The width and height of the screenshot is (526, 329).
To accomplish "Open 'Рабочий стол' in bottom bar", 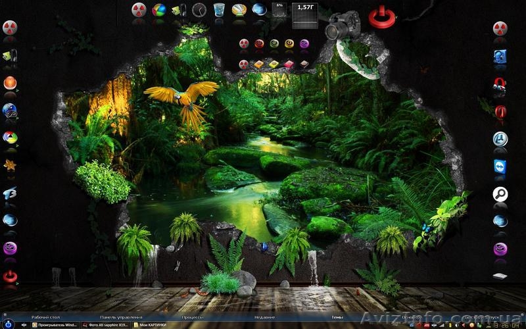I will 45,316.
